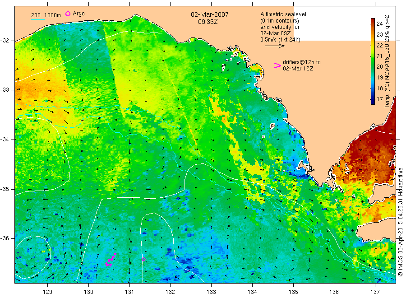This screenshot has width=406, height=298.
Task: Click the '(0.1m contours)' text
Action: (x=279, y=21)
